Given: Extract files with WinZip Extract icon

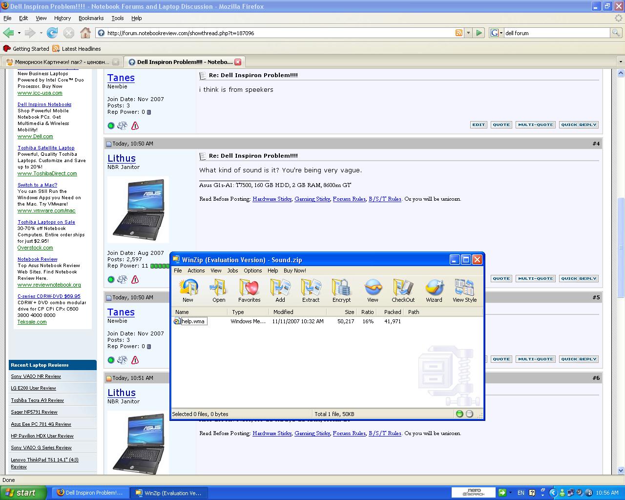Looking at the screenshot, I should 311,291.
